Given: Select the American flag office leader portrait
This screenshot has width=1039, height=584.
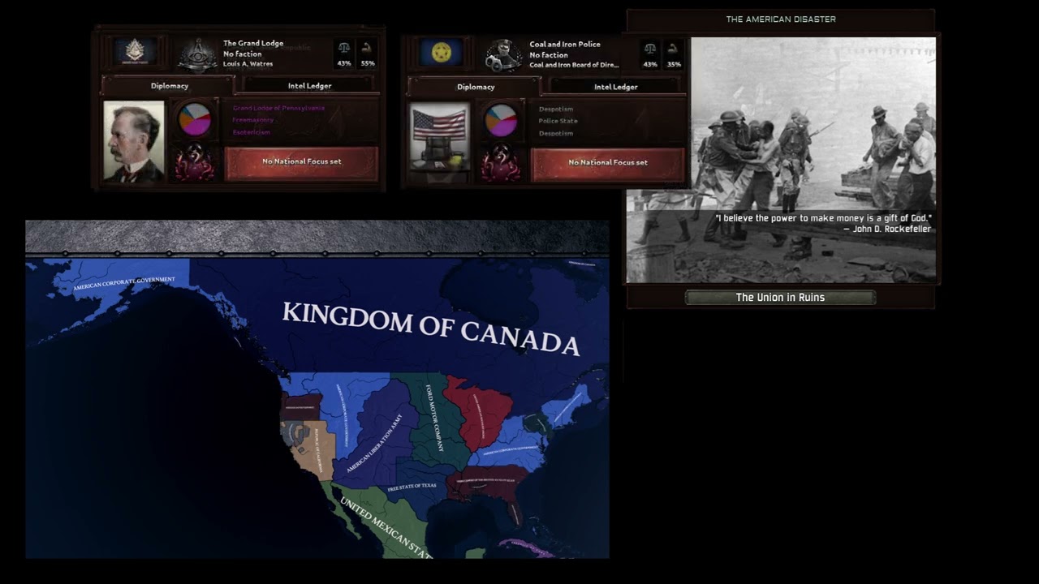Looking at the screenshot, I should 439,138.
